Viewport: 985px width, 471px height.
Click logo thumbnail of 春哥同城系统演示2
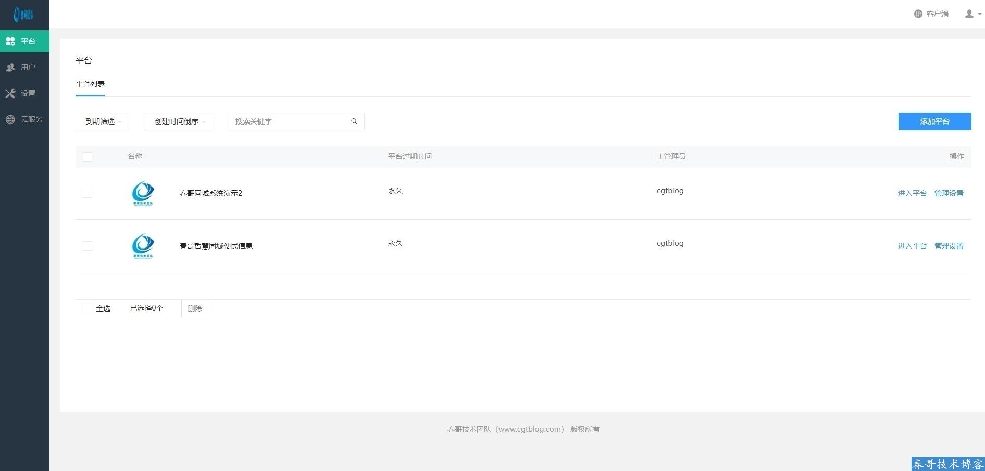pos(143,193)
